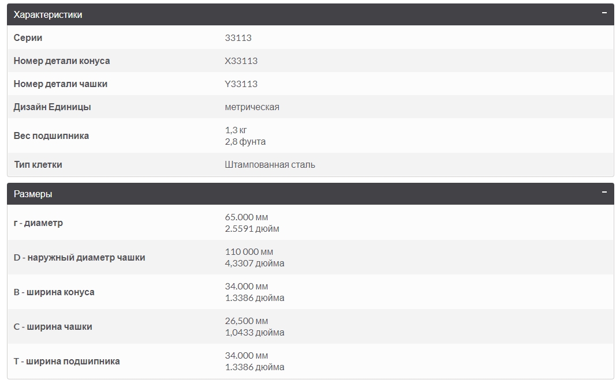This screenshot has height=384, width=616.
Task: Collapse the Характеристики panel with minus icon
Action: pyautogui.click(x=604, y=13)
